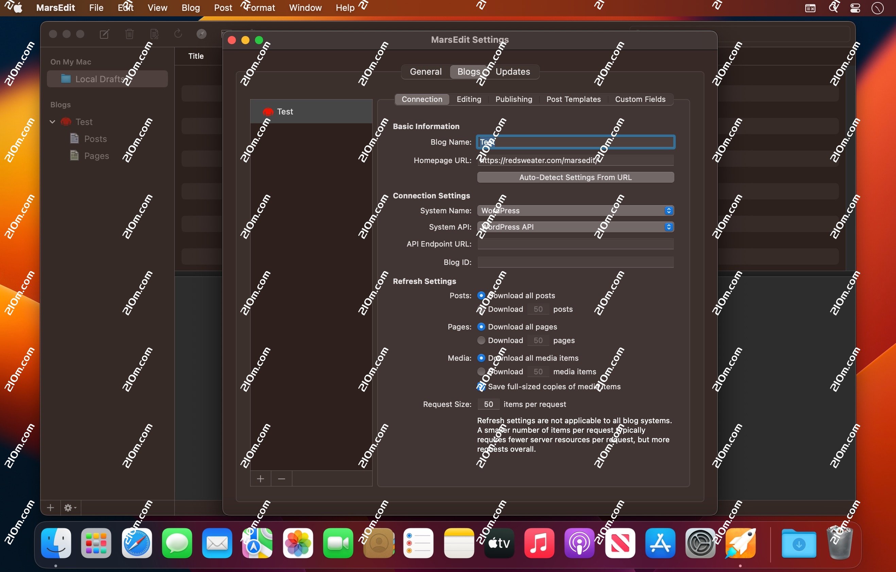
Task: Select Download all posts option
Action: pyautogui.click(x=481, y=295)
